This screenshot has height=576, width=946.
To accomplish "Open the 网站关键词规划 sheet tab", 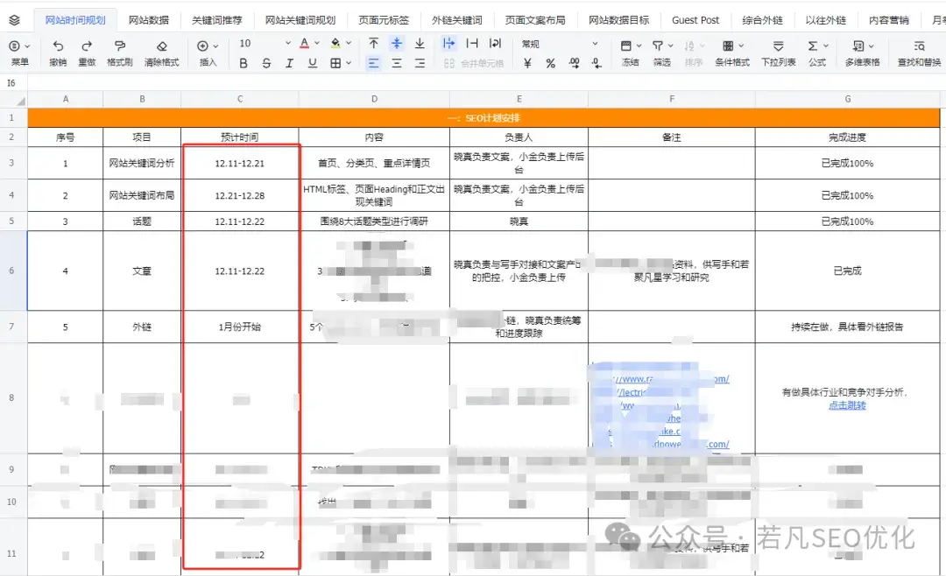I will (x=300, y=20).
